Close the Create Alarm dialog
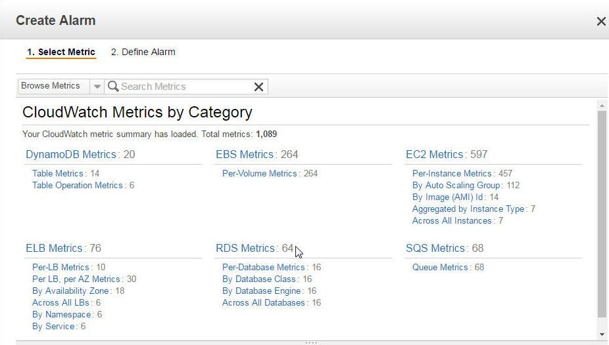Image resolution: width=609 pixels, height=345 pixels. (601, 21)
